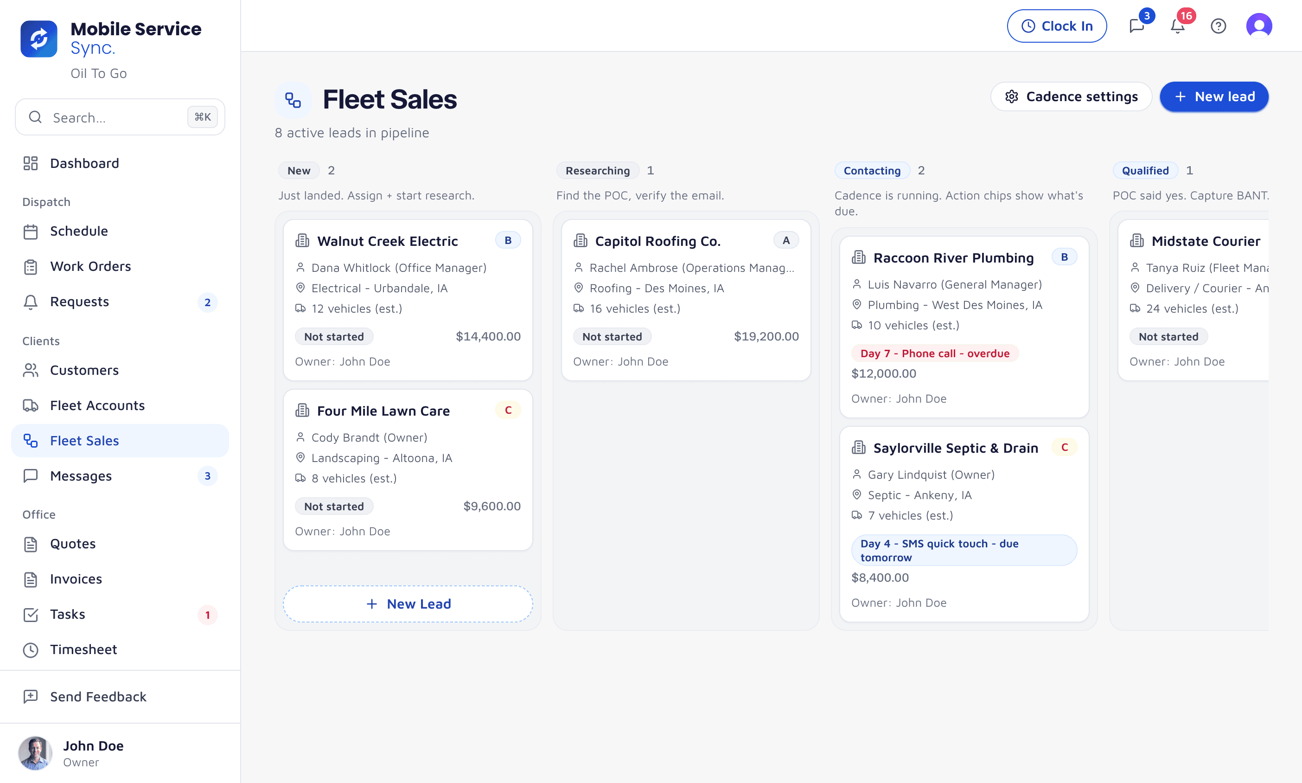Click the Fleet Sales page title icon
Screen dimensions: 1302x783
[x=293, y=100]
